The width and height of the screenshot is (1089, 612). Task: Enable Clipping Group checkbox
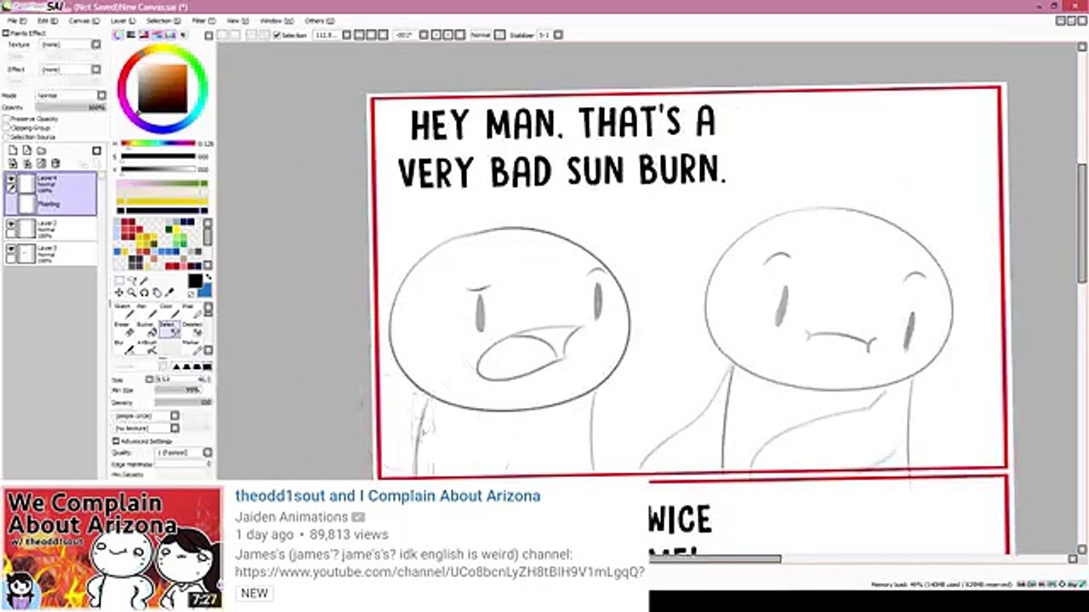7,127
